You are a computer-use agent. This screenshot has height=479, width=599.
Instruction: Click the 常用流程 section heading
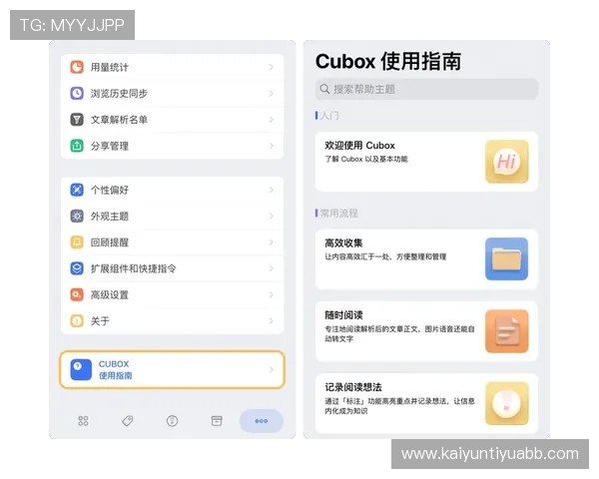[338, 214]
